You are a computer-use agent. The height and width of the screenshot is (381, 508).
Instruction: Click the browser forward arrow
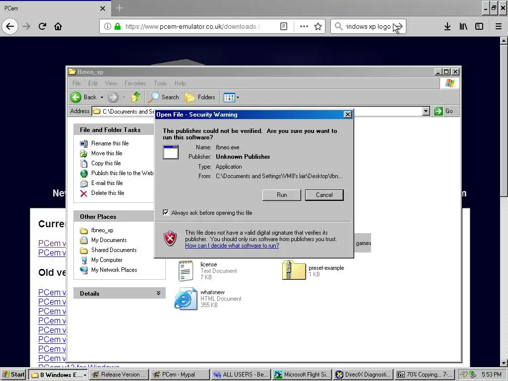point(26,26)
